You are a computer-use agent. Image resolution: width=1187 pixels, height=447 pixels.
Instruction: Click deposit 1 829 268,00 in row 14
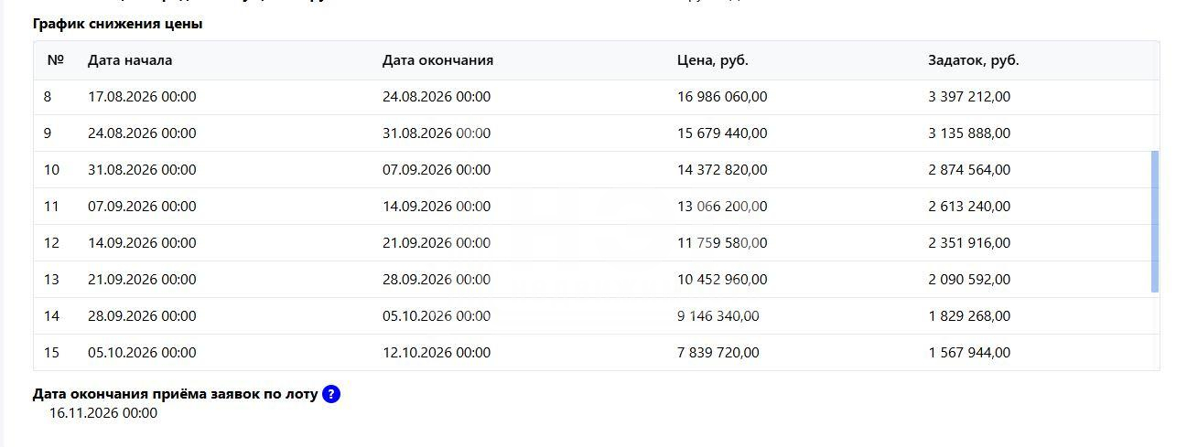click(969, 316)
